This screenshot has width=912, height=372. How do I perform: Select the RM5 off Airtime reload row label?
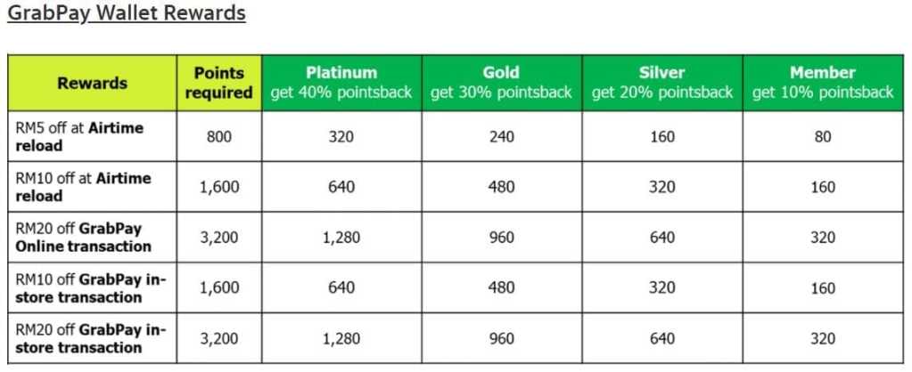78,136
